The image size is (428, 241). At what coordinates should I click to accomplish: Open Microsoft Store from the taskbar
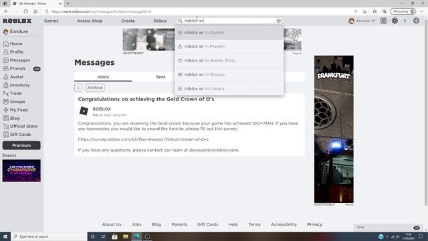(114, 236)
